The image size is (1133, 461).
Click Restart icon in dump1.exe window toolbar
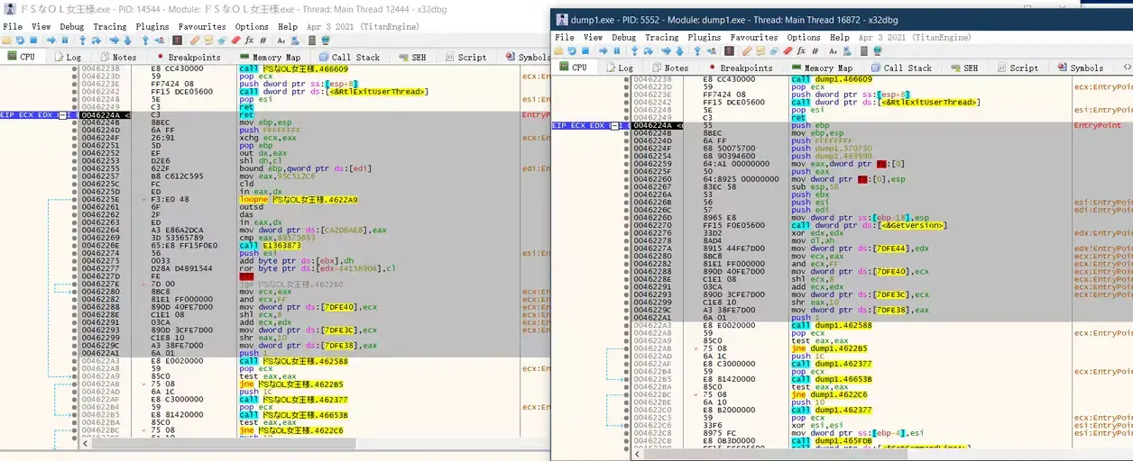(x=572, y=50)
